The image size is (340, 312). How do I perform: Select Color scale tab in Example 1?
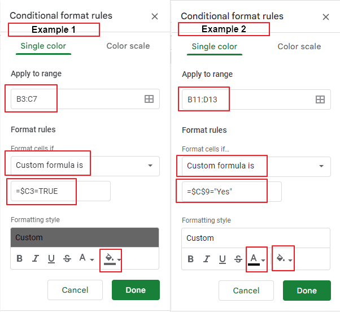(128, 46)
